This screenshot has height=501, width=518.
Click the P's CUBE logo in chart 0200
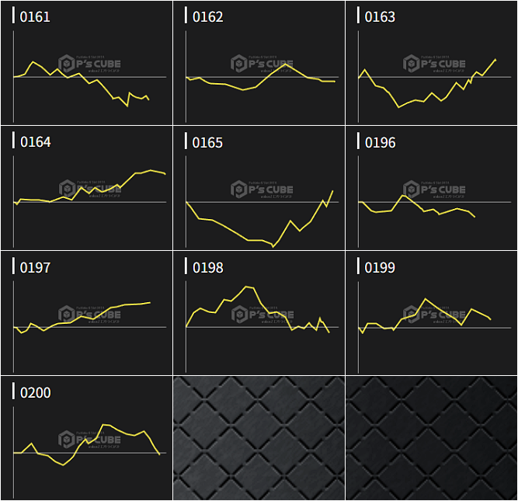tap(89, 440)
